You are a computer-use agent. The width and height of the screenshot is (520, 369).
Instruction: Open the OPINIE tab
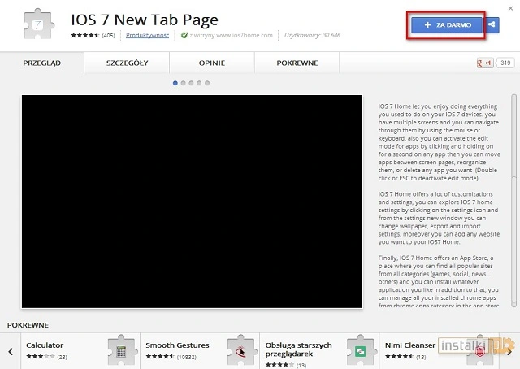click(x=212, y=63)
